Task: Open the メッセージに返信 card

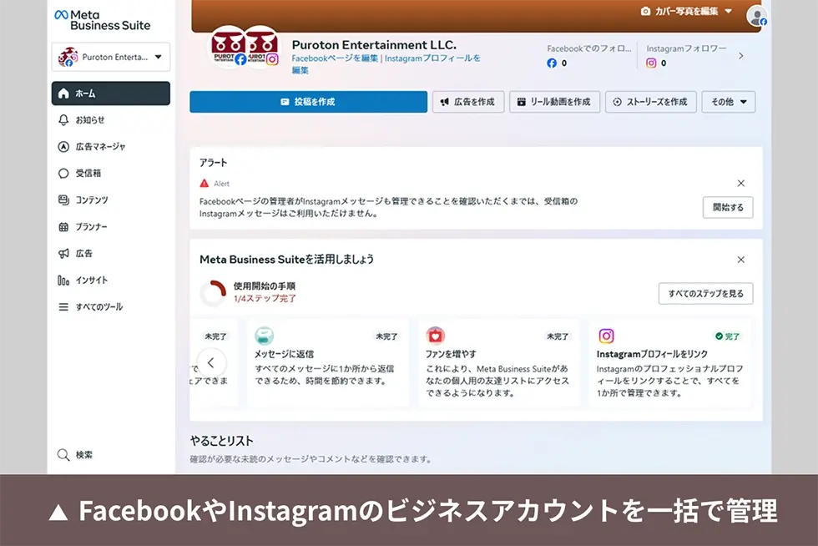Action: [x=327, y=363]
